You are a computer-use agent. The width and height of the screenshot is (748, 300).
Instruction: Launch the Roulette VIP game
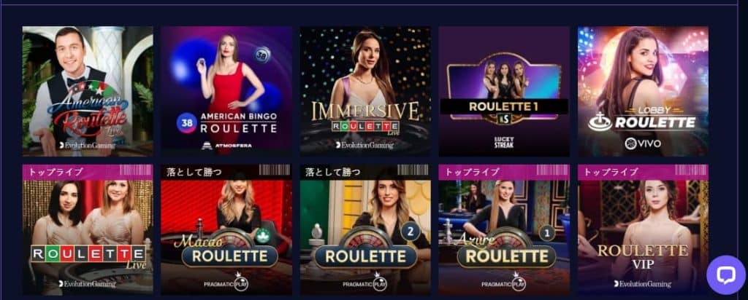(643, 229)
